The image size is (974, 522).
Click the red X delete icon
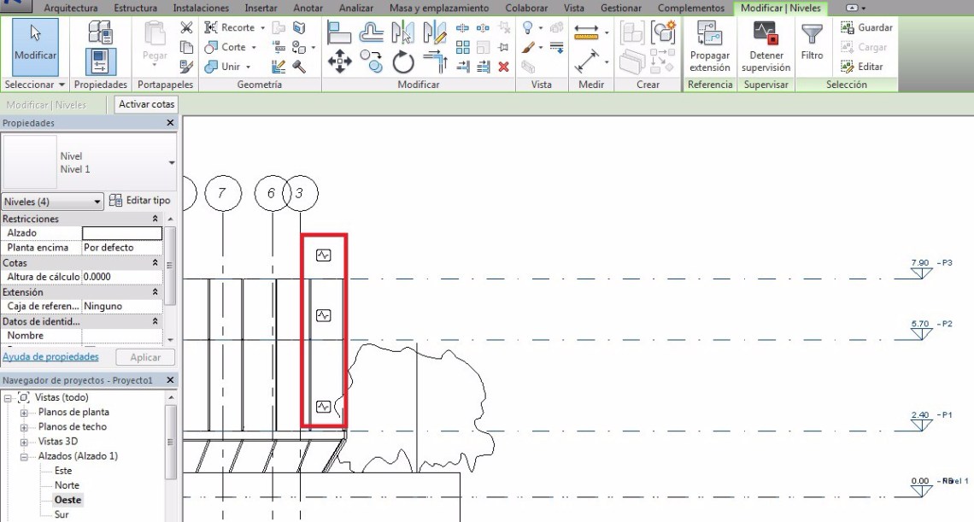tap(503, 67)
